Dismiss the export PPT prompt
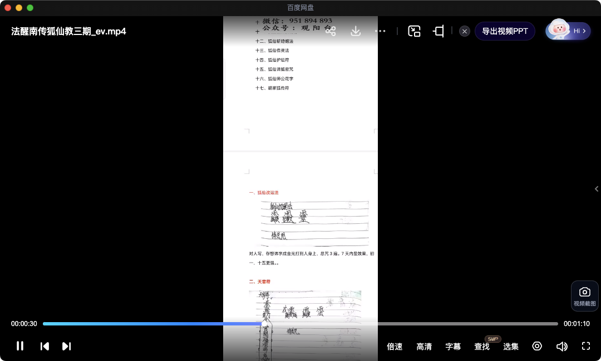This screenshot has height=361, width=601. click(465, 31)
